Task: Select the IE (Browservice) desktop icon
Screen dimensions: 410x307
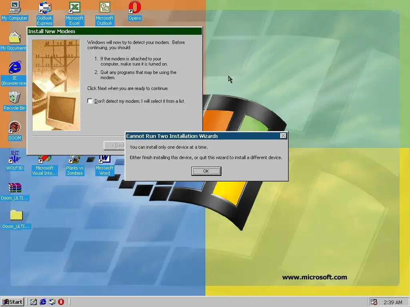Action: (14, 74)
